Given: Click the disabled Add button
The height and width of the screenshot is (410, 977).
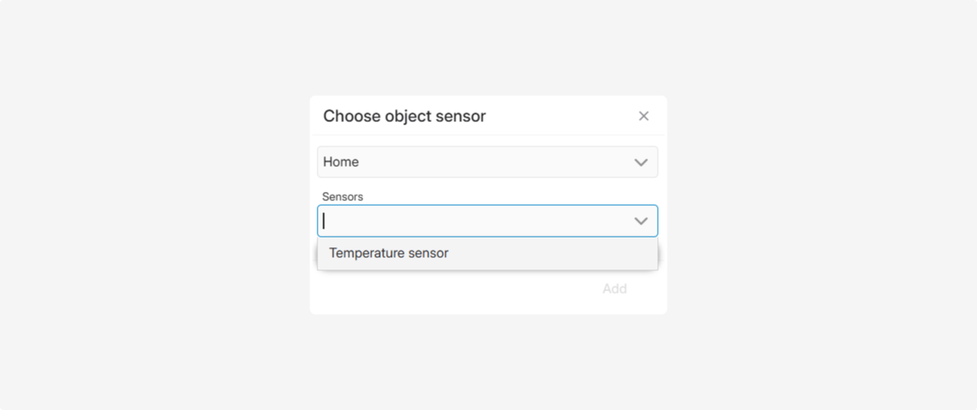Looking at the screenshot, I should [x=615, y=289].
